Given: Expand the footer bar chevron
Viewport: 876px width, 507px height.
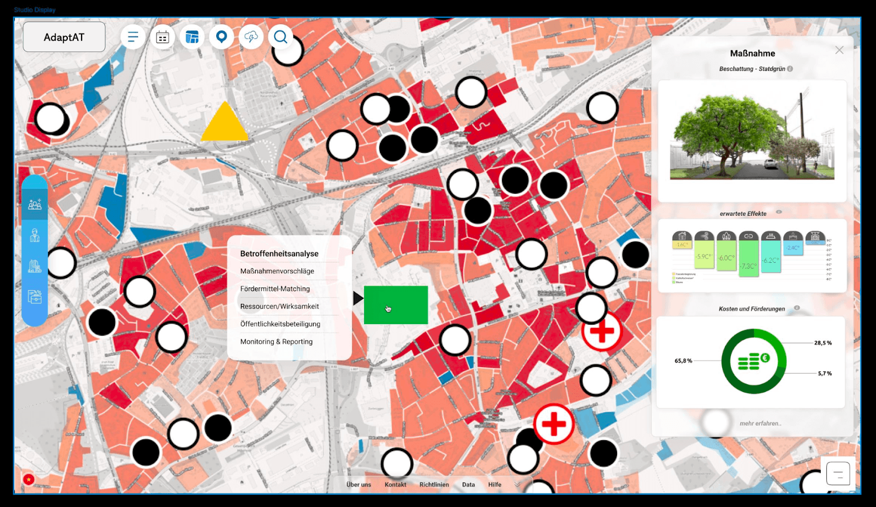Looking at the screenshot, I should 517,485.
